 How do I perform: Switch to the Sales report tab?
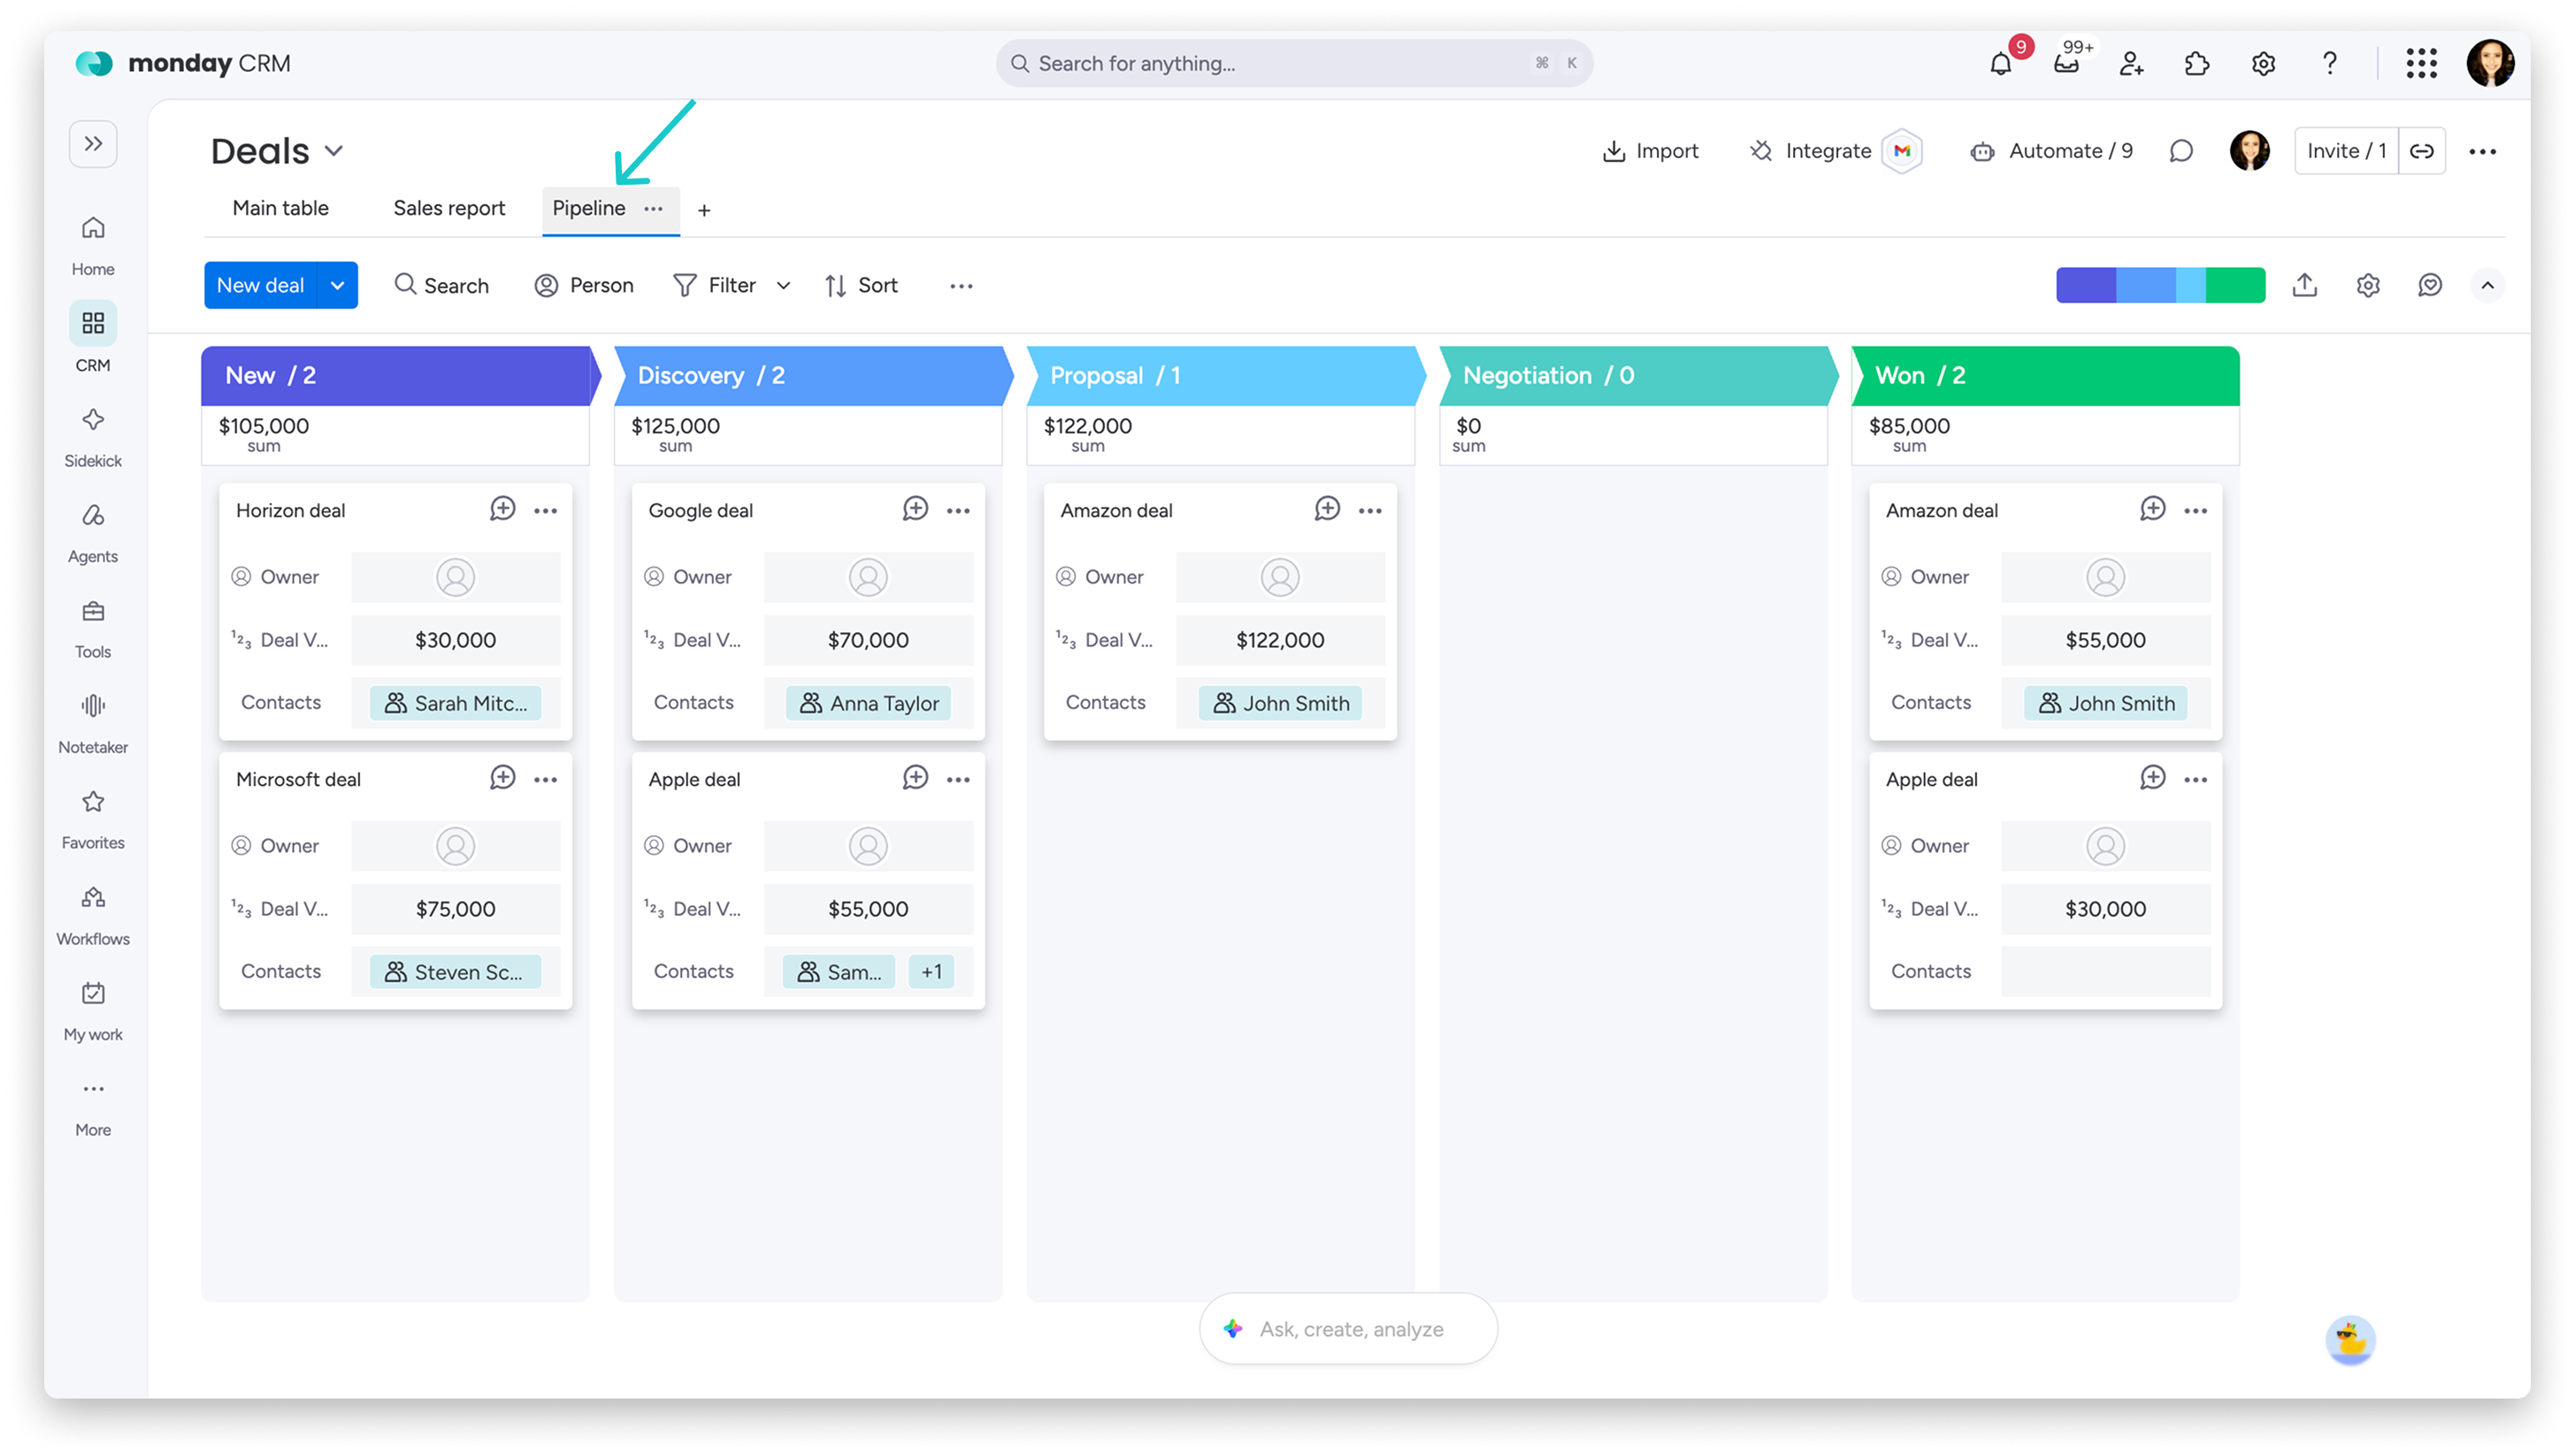(x=449, y=208)
